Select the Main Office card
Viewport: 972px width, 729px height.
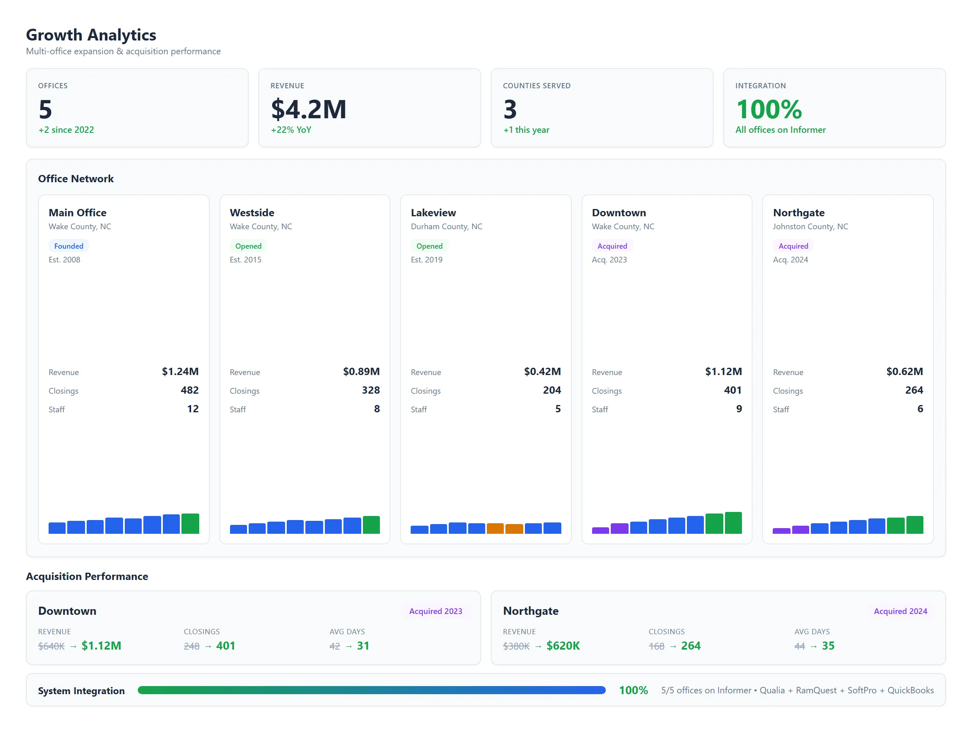pyautogui.click(x=124, y=369)
